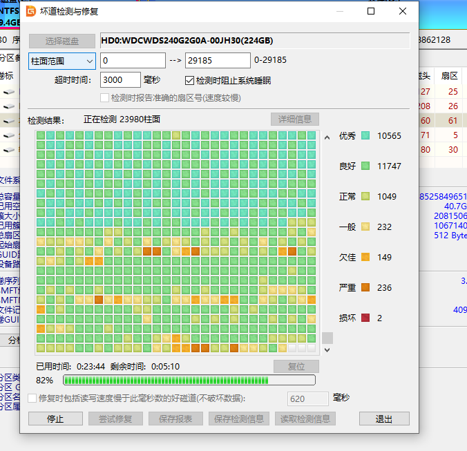Click the grayed-out 选择磁盘 button
This screenshot has width=467, height=451.
(62, 41)
